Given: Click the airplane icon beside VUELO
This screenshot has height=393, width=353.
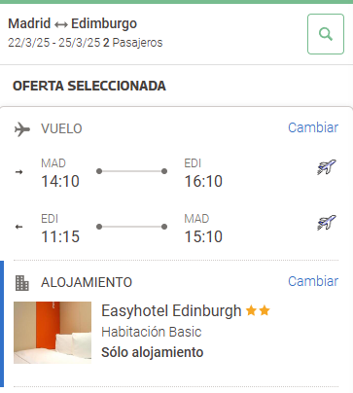Looking at the screenshot, I should point(22,129).
